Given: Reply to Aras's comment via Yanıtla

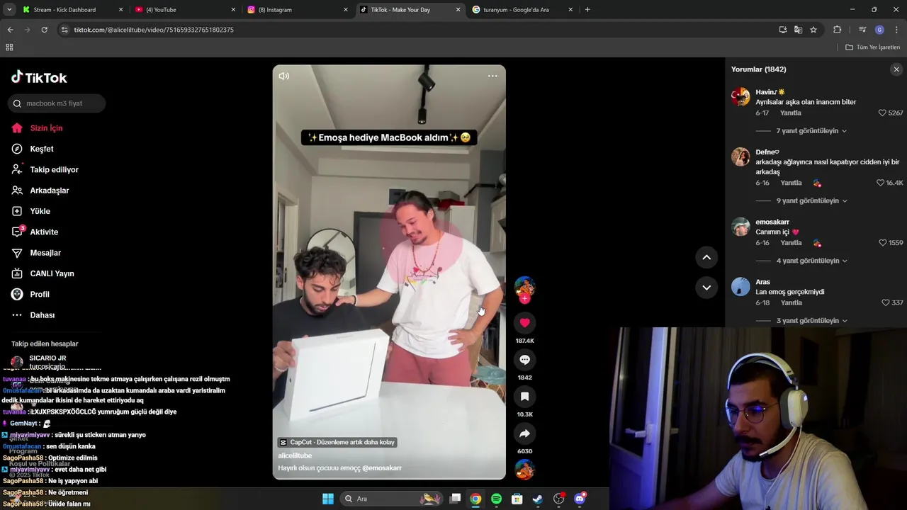Looking at the screenshot, I should click(791, 302).
